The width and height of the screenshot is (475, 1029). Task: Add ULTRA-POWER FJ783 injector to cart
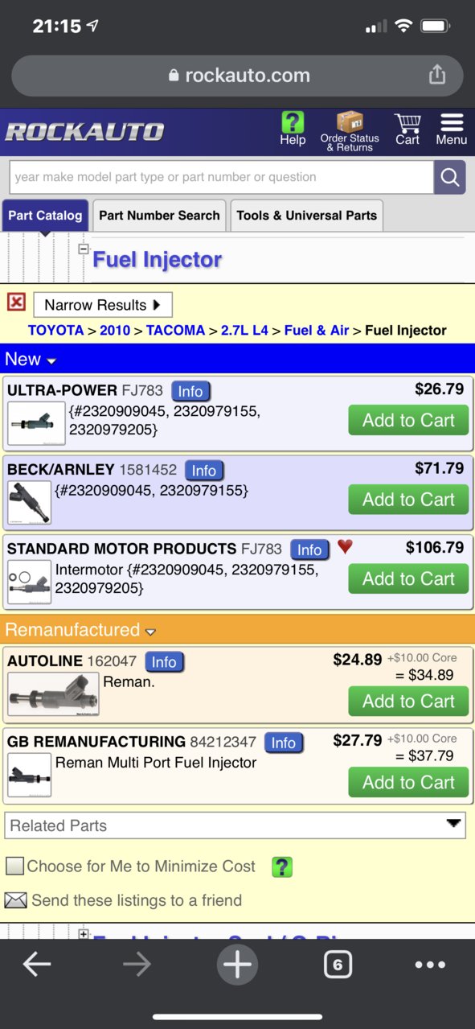[x=408, y=420]
